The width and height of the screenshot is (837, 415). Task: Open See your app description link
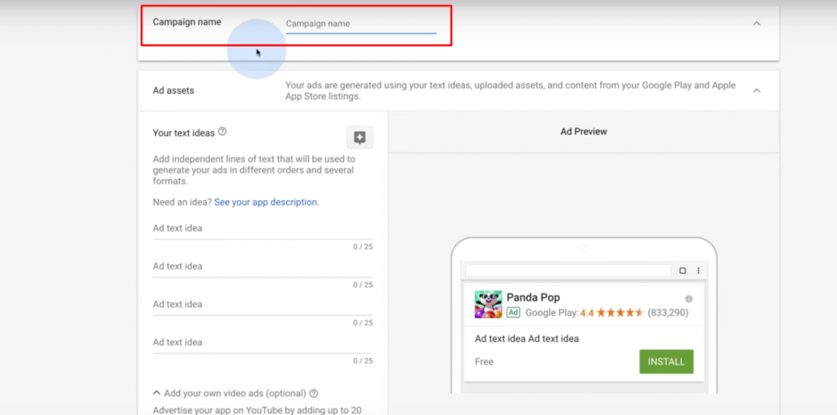(266, 202)
